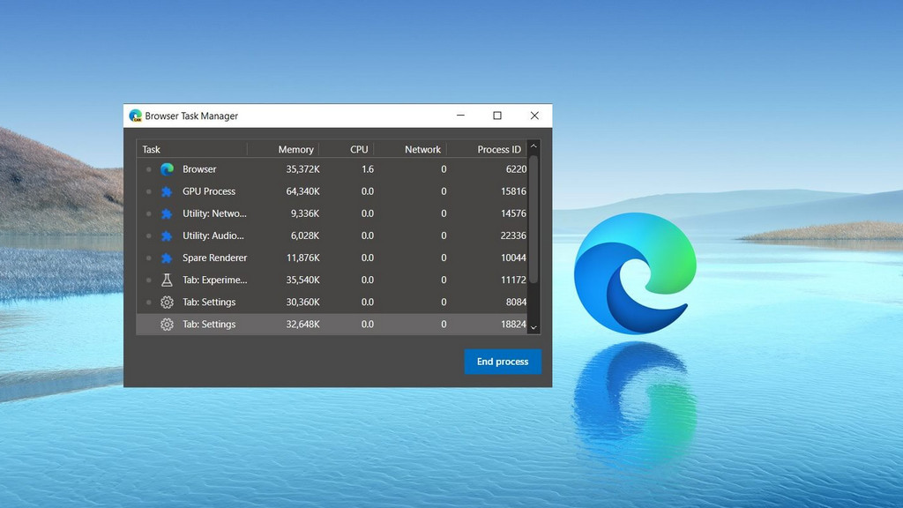
Task: Click the vertical scrollbar thumb
Action: [x=534, y=219]
